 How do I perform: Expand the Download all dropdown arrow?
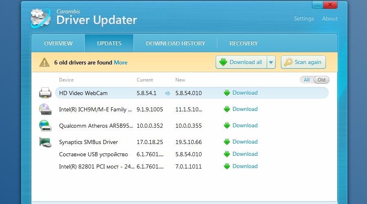tap(271, 62)
